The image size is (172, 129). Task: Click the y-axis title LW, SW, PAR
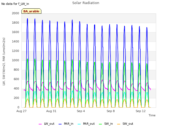pos(4,62)
